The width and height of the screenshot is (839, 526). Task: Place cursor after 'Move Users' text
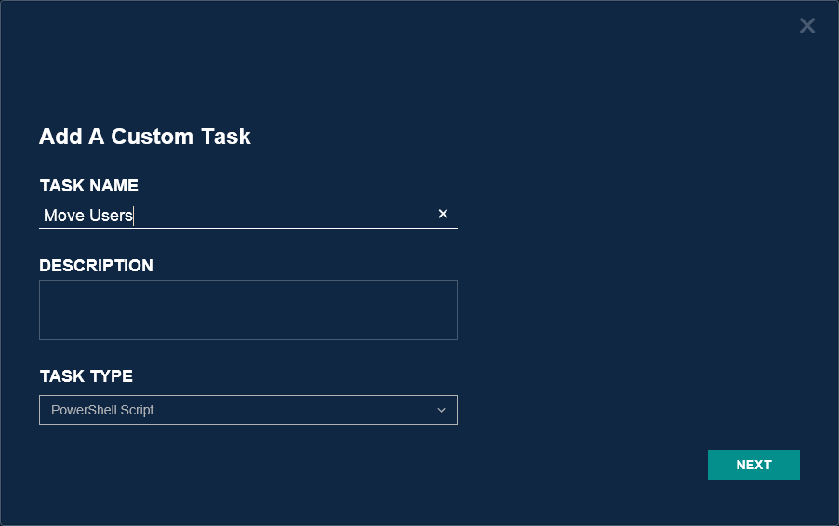pos(134,217)
